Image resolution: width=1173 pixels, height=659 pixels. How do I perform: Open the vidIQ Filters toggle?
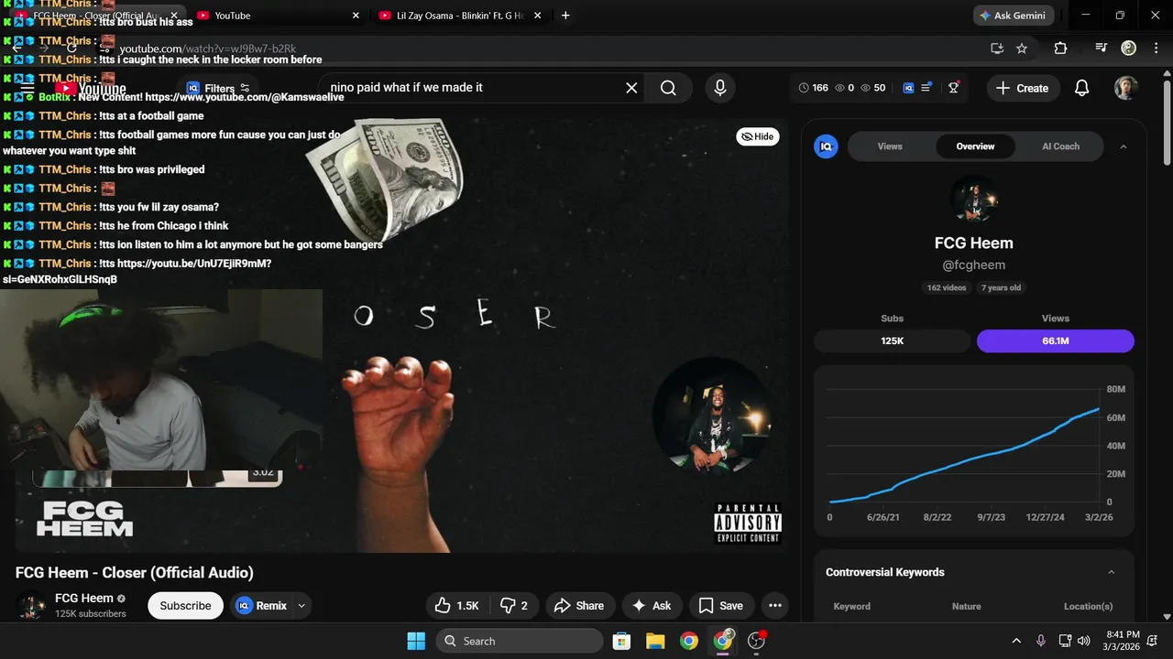218,89
